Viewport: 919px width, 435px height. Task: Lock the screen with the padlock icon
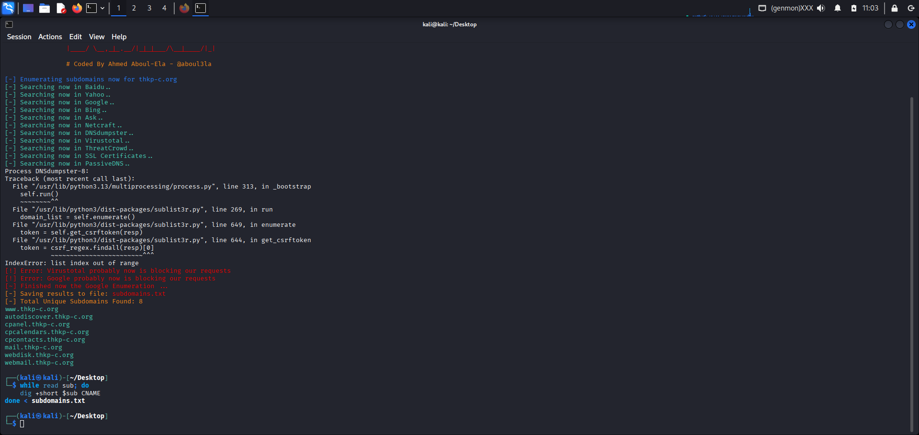[895, 8]
